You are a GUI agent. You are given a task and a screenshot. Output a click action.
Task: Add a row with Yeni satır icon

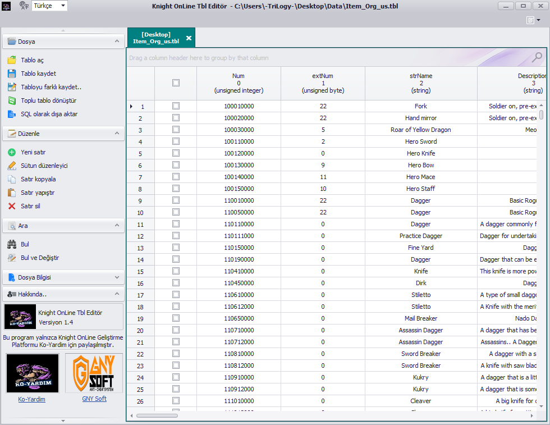tap(12, 152)
